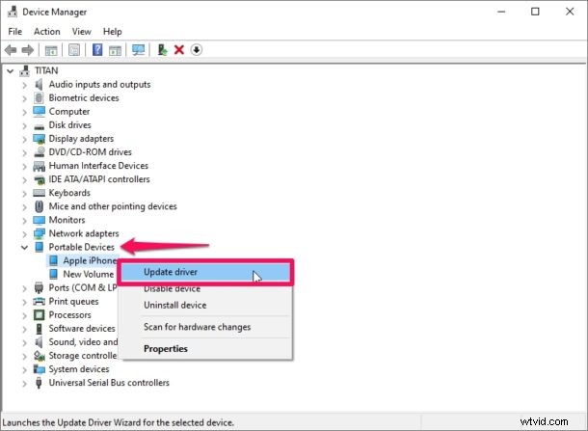Click the Universal Serial Bus controllers icon
The height and width of the screenshot is (431, 588).
click(x=39, y=383)
